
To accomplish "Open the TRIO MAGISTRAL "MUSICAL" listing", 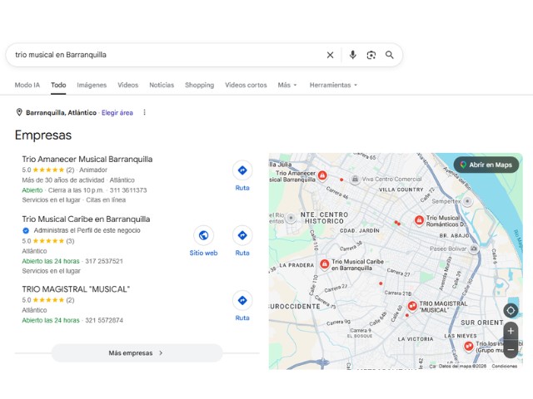I will (x=76, y=289).
